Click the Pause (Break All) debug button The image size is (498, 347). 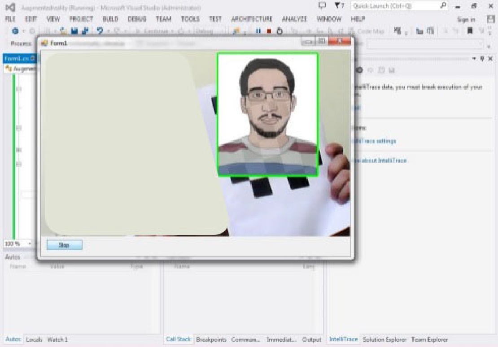pos(258,31)
